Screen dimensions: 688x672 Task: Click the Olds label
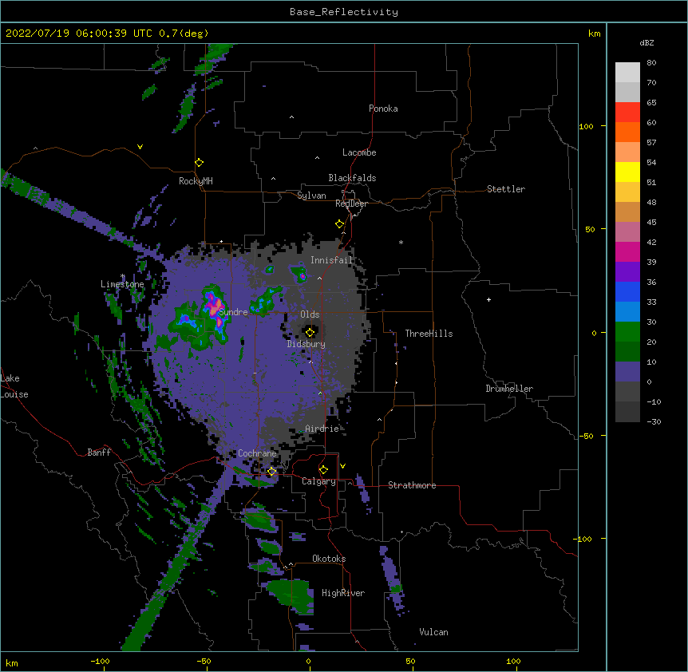coord(310,314)
